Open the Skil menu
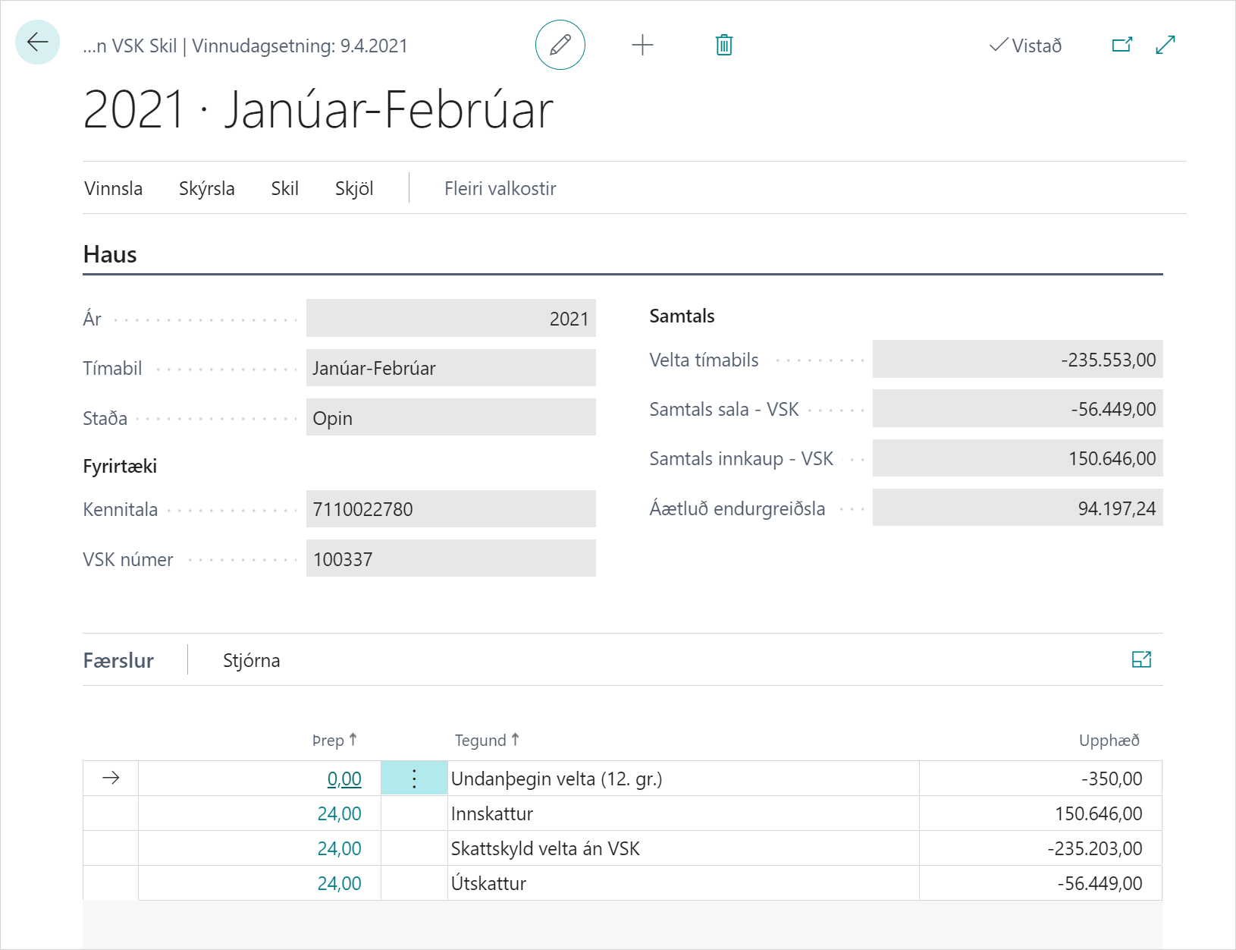The width and height of the screenshot is (1236, 950). [284, 188]
